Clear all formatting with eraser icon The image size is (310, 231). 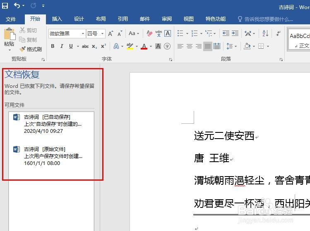coord(149,33)
